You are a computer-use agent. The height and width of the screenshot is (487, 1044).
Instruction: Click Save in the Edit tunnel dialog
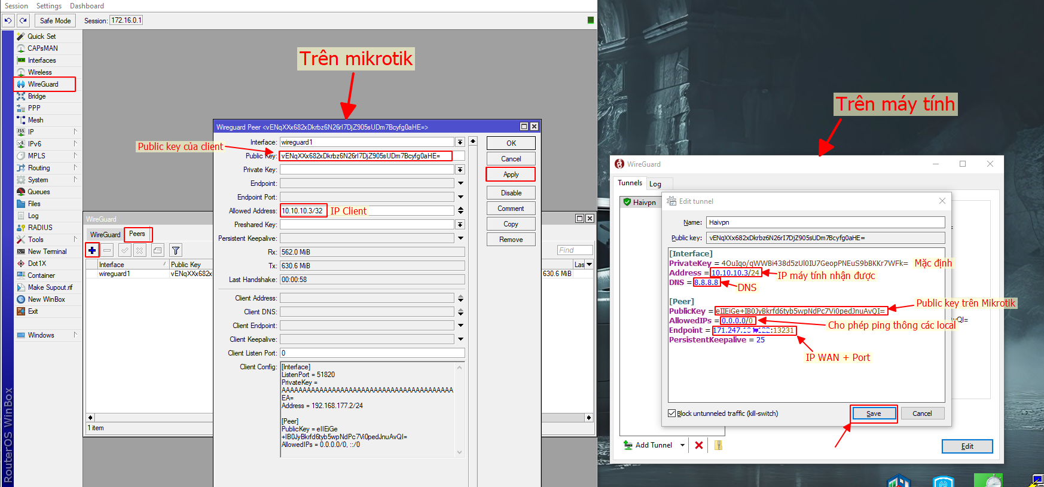click(x=873, y=414)
